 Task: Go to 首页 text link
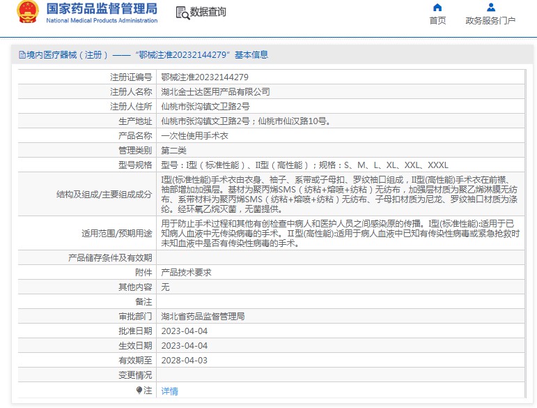tap(437, 21)
